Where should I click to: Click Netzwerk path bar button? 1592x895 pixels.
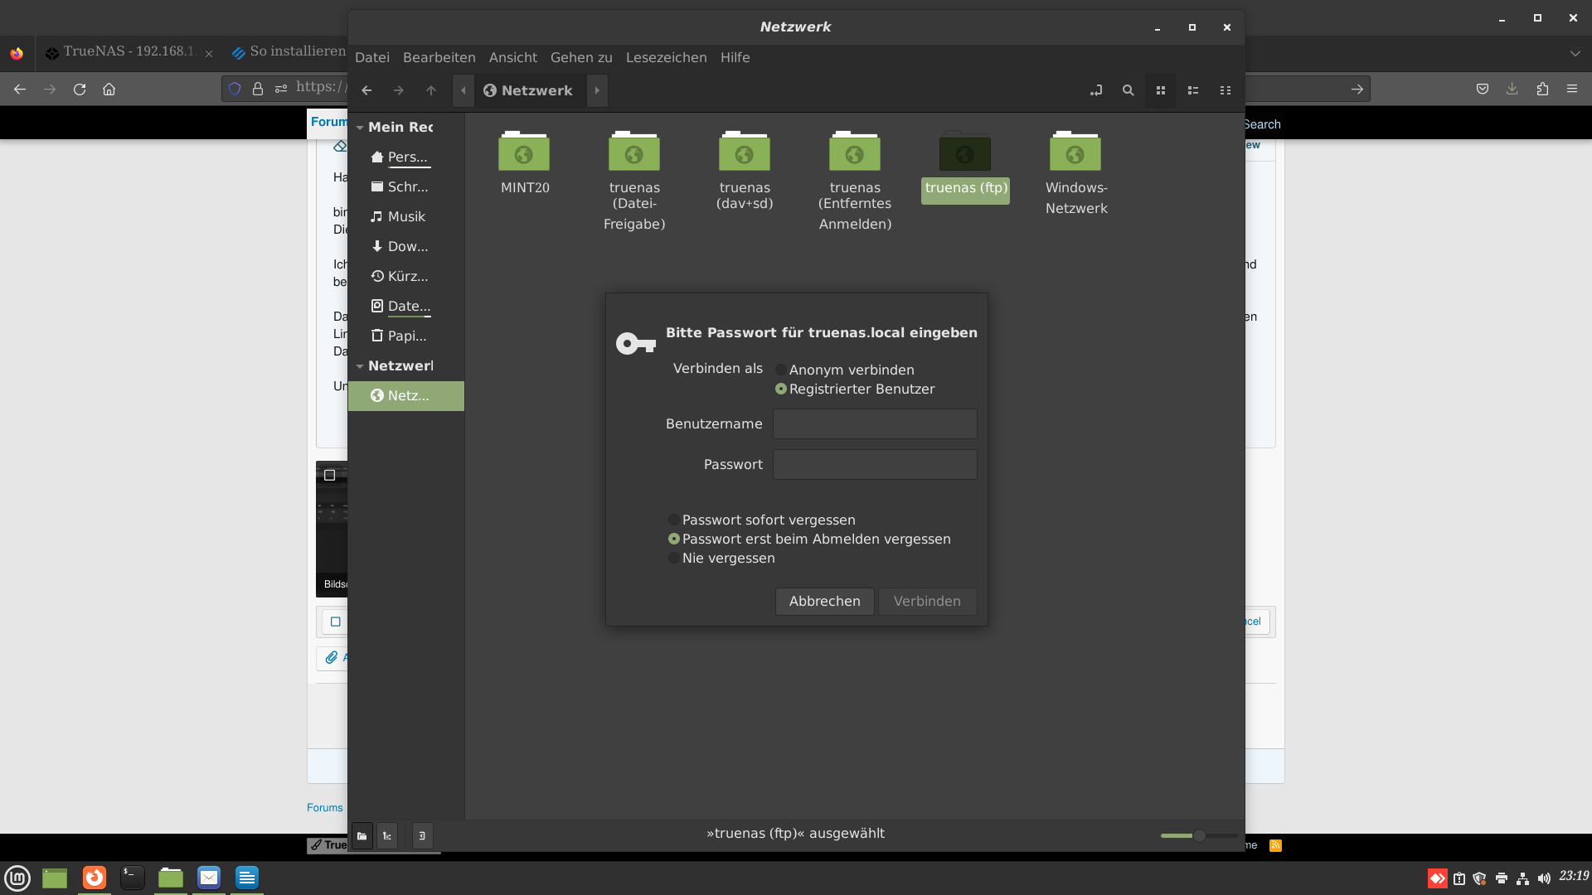click(529, 90)
